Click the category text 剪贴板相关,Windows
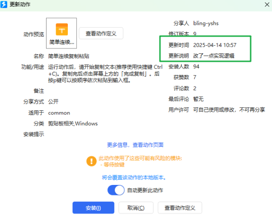This screenshot has height=222, width=272. click(x=73, y=124)
